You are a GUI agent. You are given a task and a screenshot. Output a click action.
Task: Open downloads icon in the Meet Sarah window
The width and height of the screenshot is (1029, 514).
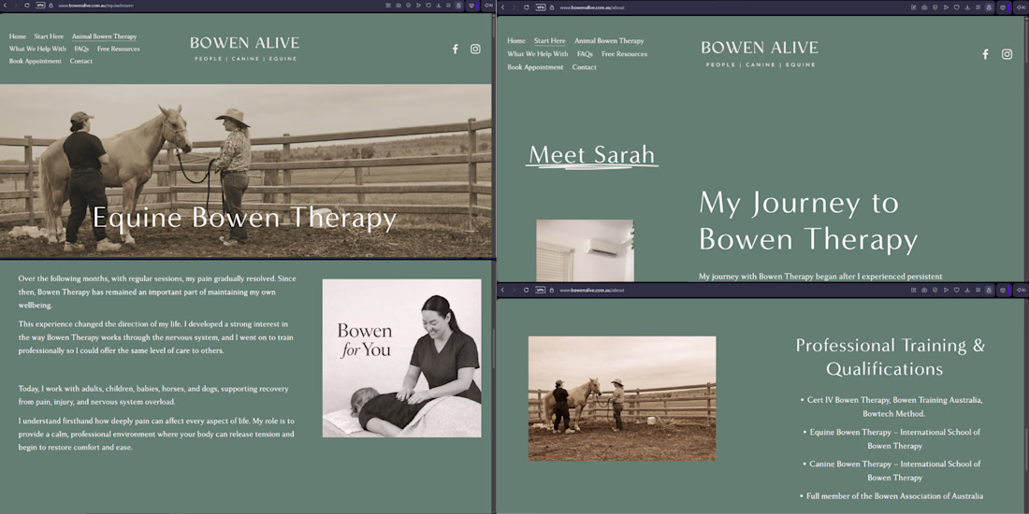click(967, 7)
